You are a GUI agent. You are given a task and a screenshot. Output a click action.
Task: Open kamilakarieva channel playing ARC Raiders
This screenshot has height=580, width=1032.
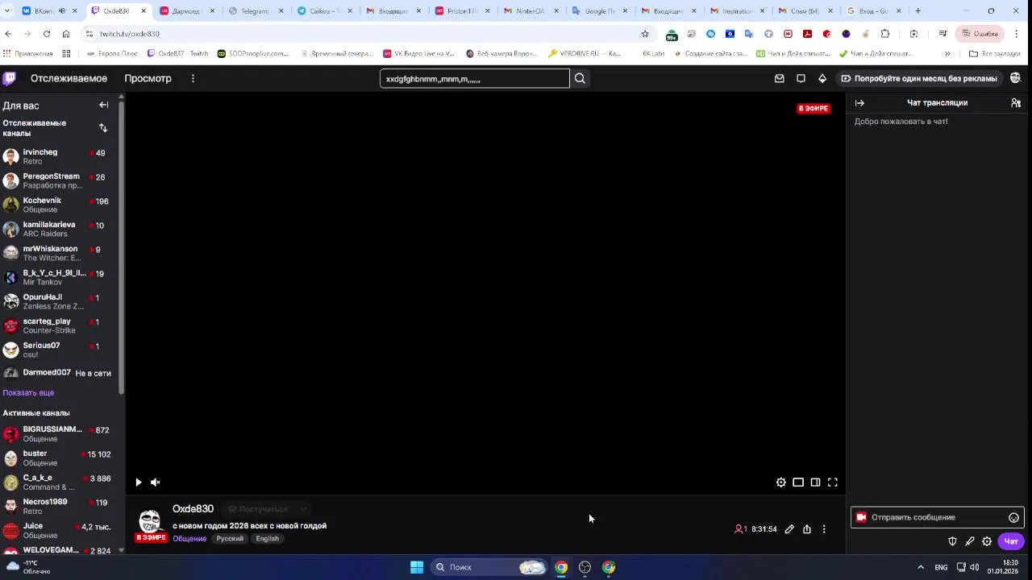(60, 229)
